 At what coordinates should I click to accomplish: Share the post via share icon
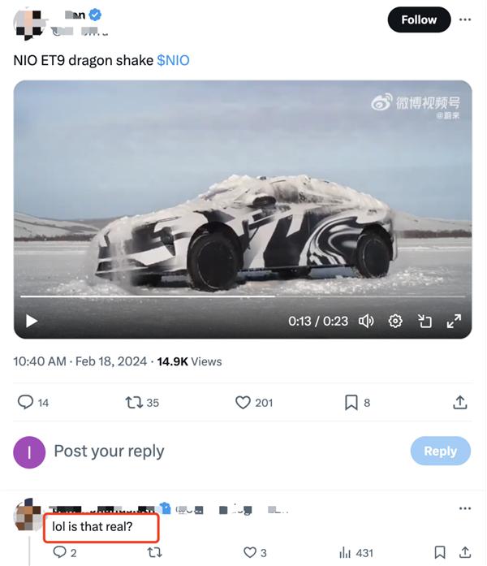pyautogui.click(x=459, y=402)
